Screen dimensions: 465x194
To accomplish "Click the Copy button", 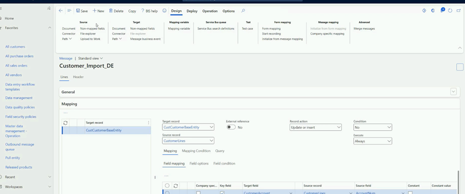I will click(132, 11).
